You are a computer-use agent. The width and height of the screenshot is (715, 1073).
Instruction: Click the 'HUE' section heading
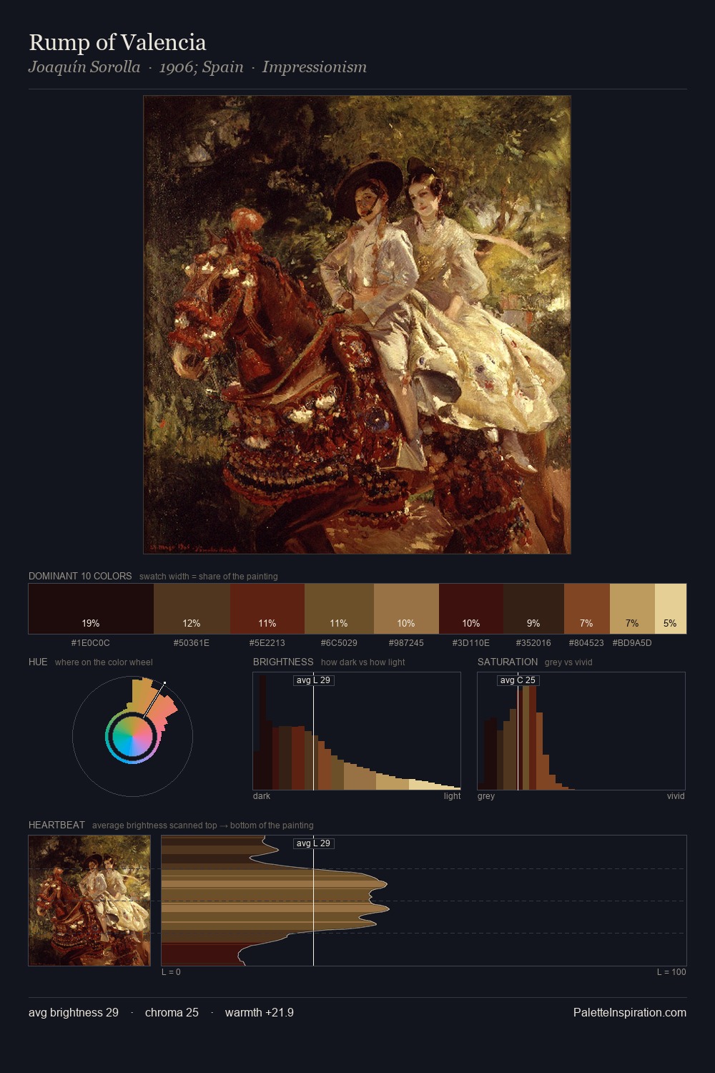tap(38, 662)
